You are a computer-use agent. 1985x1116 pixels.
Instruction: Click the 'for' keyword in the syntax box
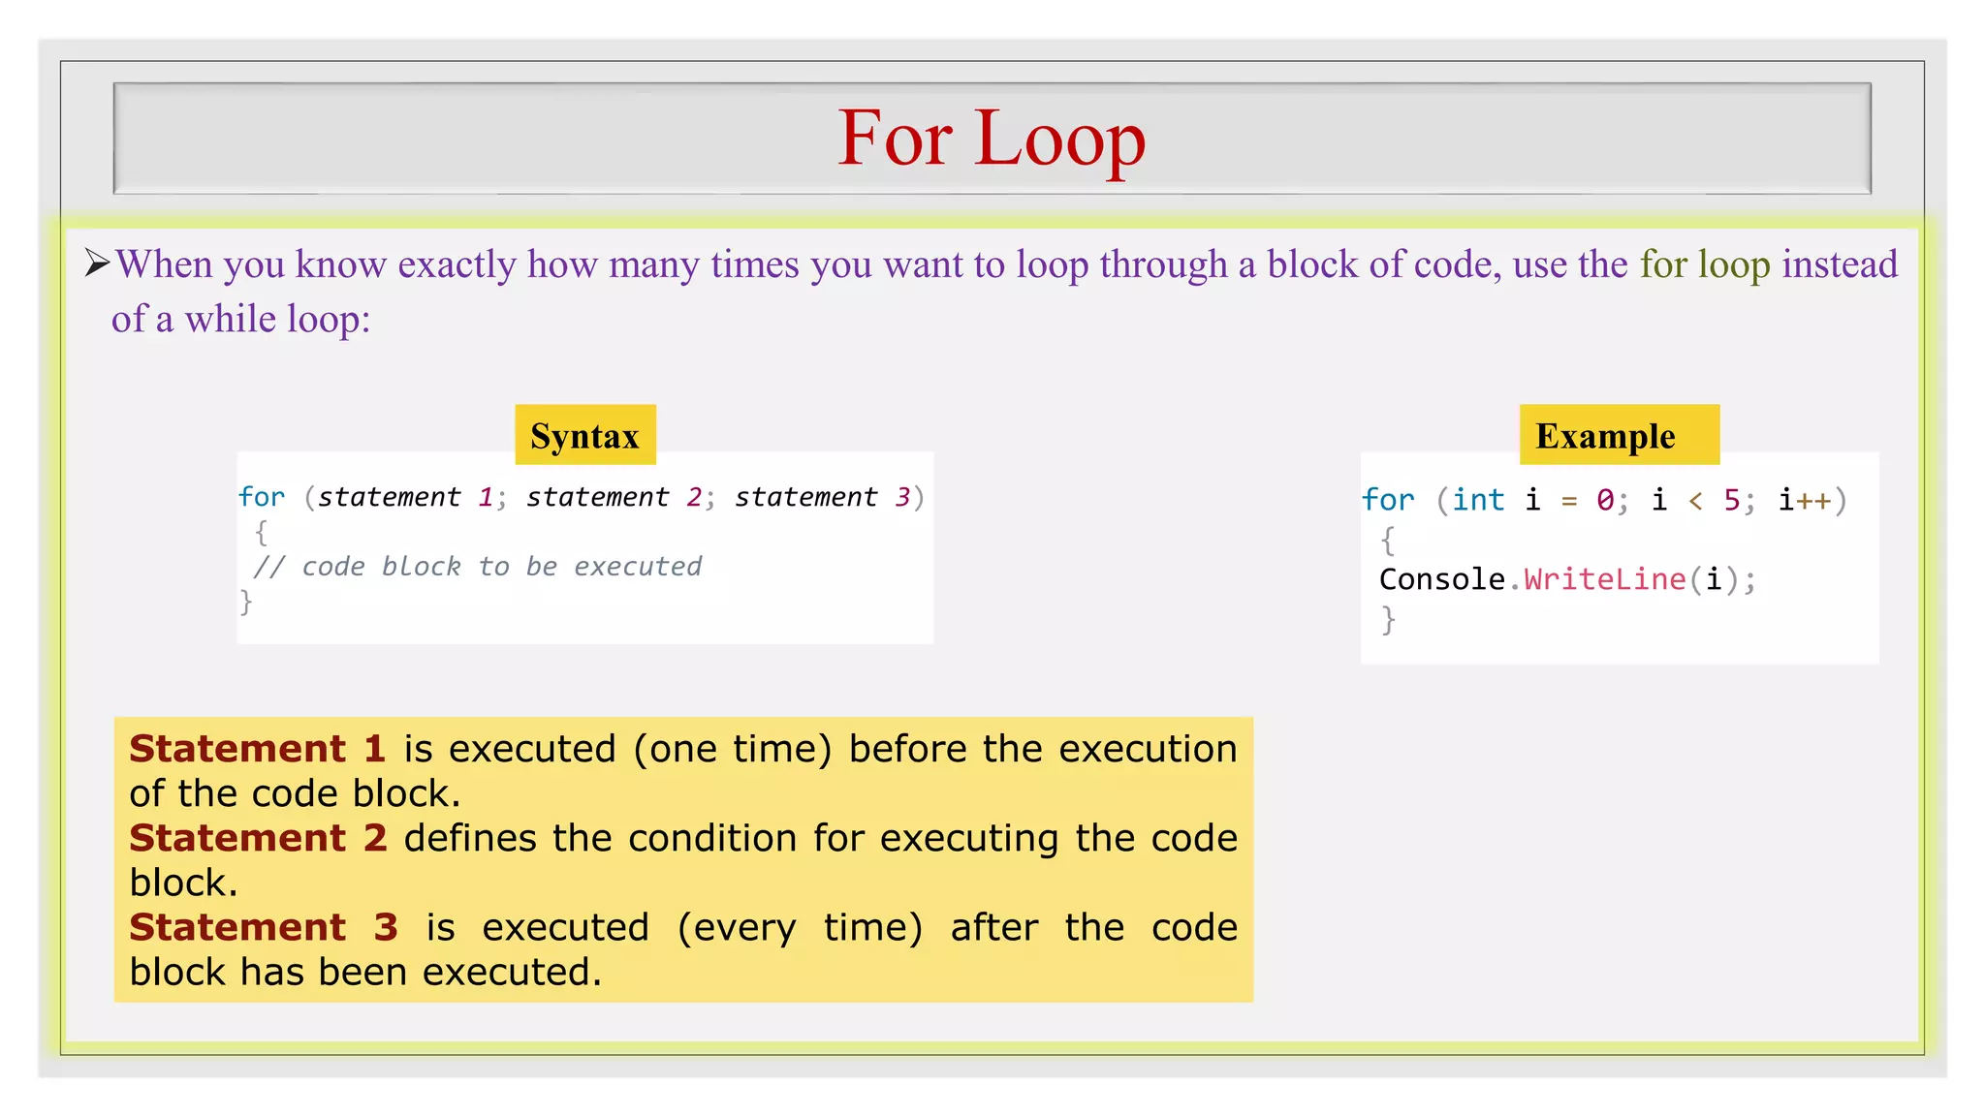(262, 497)
